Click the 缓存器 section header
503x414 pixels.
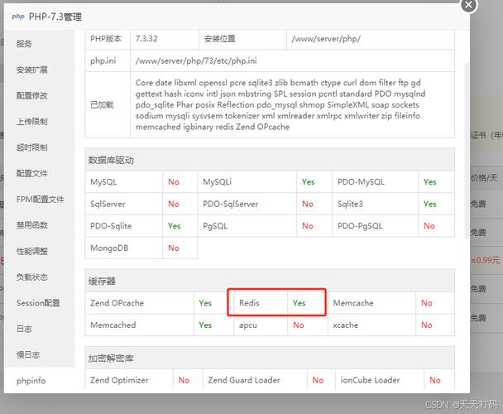(x=270, y=281)
